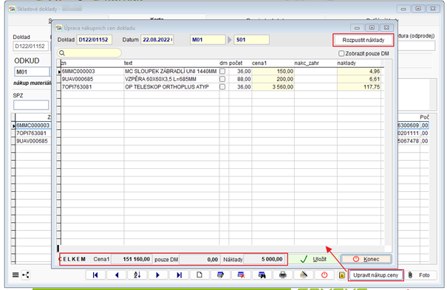This screenshot has height=290, width=447.
Task: Click total Cena1 field 151 160,00
Action: 132,259
